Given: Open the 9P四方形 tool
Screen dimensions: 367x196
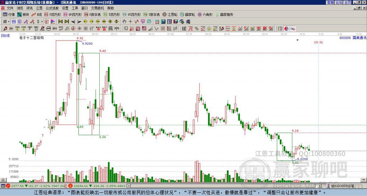Looking at the screenshot, I should [72, 14].
